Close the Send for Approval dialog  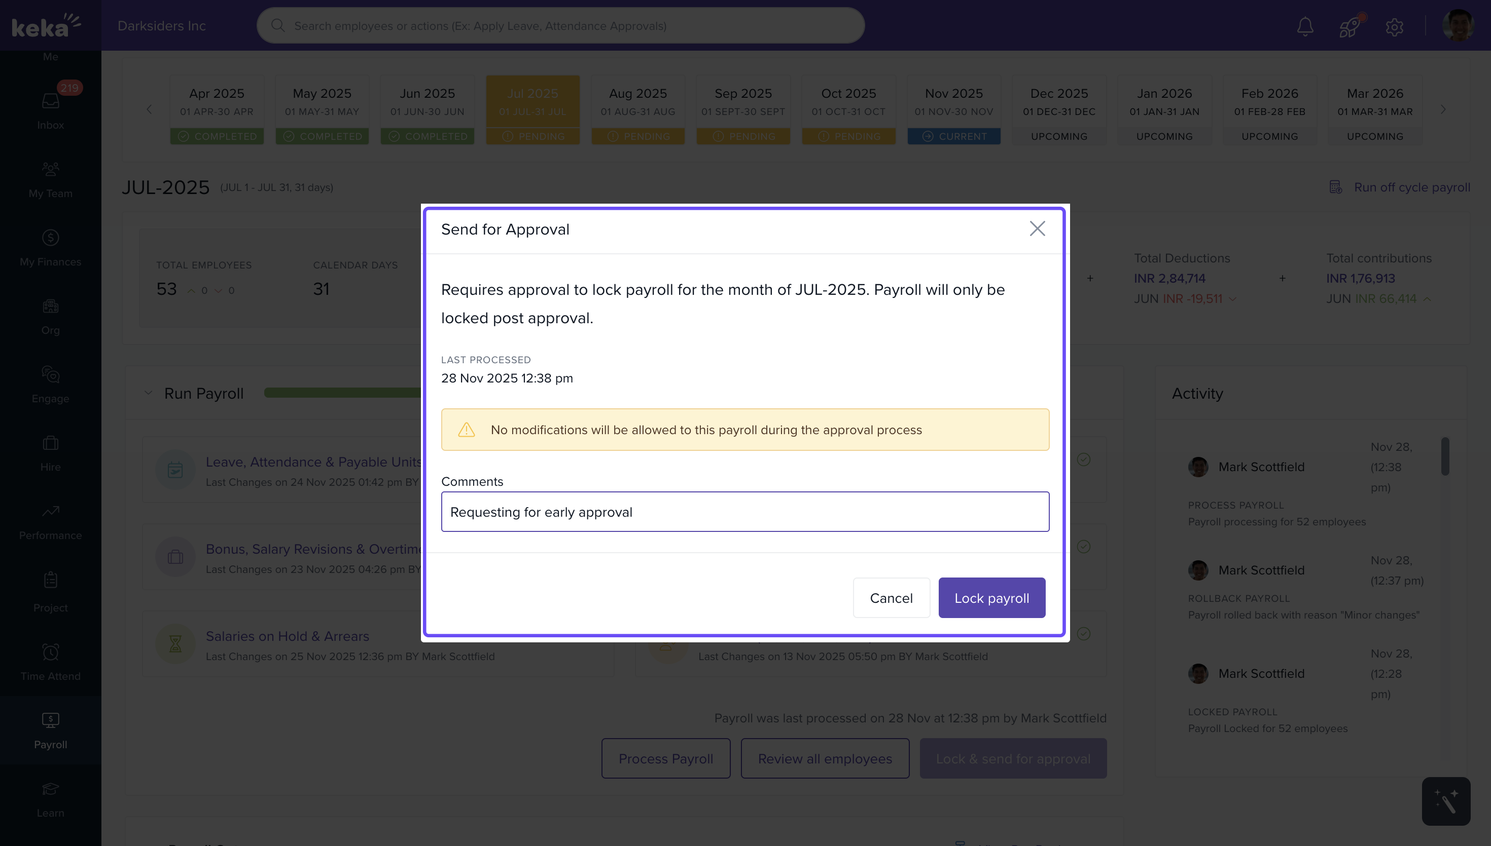(x=1037, y=228)
